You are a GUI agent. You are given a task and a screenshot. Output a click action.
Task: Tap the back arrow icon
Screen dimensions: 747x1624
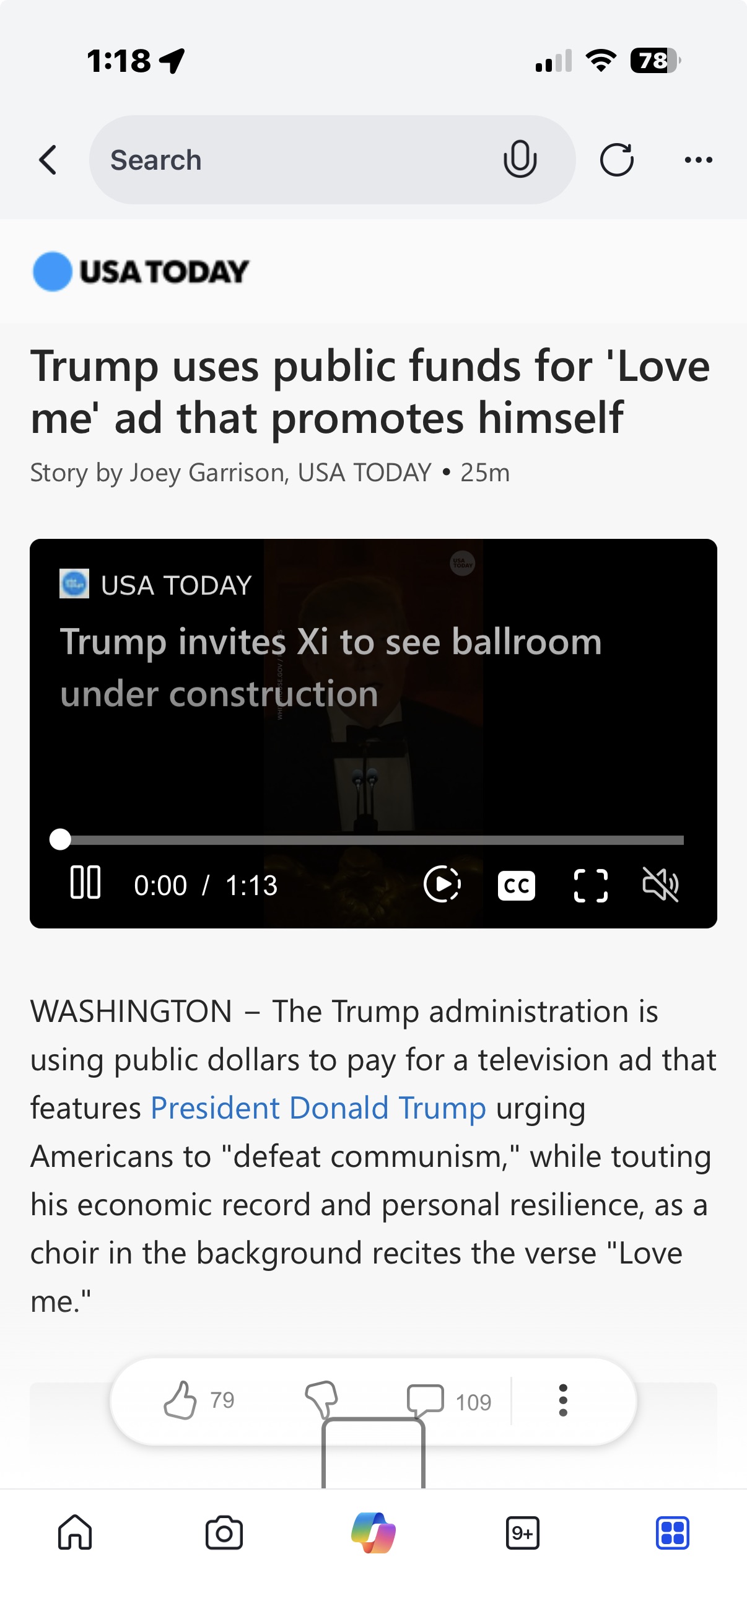point(48,160)
